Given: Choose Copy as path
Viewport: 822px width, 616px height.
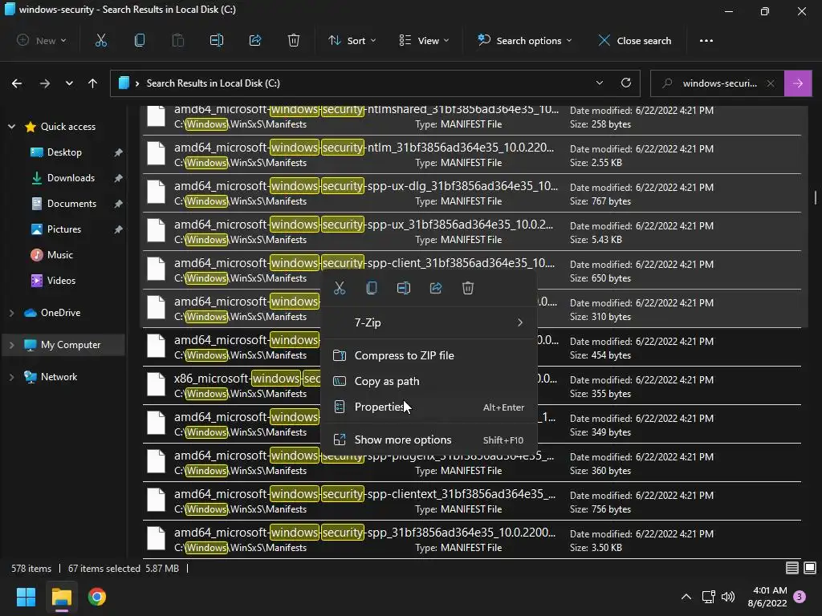Looking at the screenshot, I should click(429, 381).
